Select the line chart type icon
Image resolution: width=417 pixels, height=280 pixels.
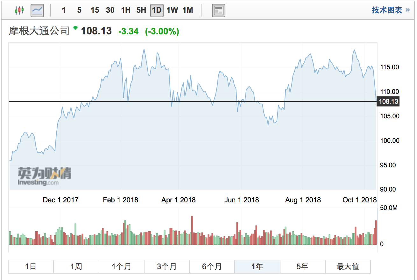pos(37,10)
